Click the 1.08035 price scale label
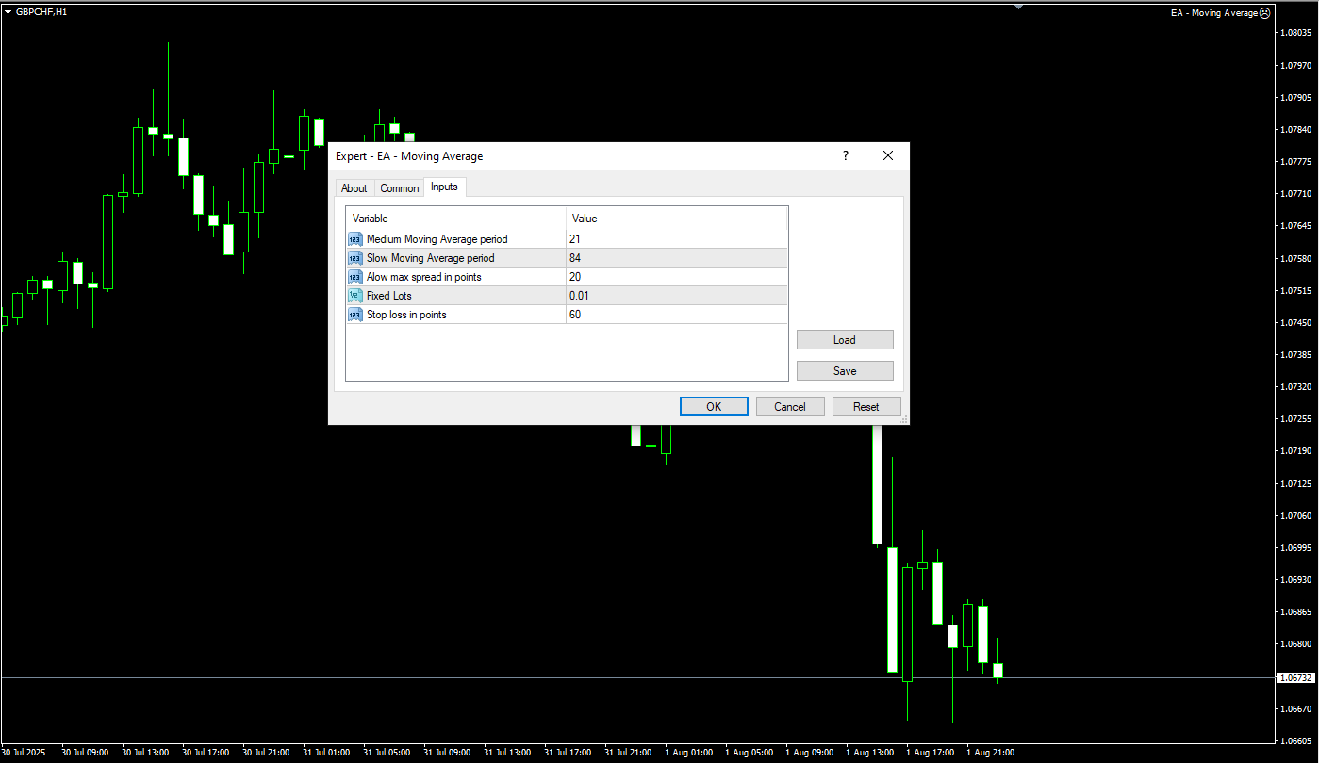 tap(1296, 33)
